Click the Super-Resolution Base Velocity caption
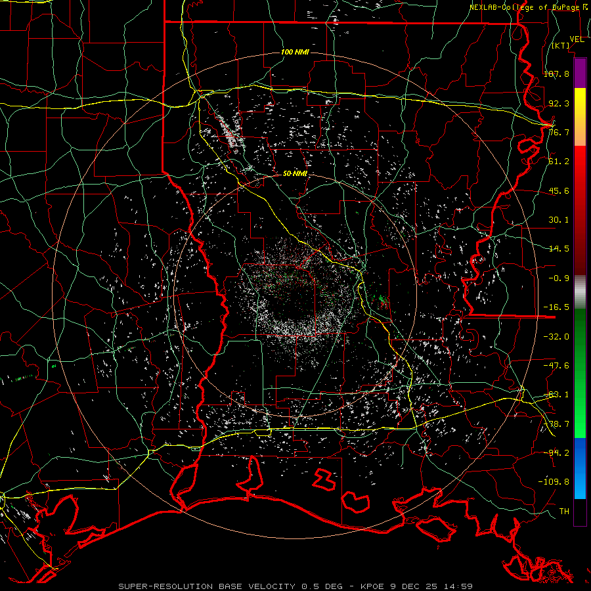The width and height of the screenshot is (591, 591). pyautogui.click(x=295, y=586)
